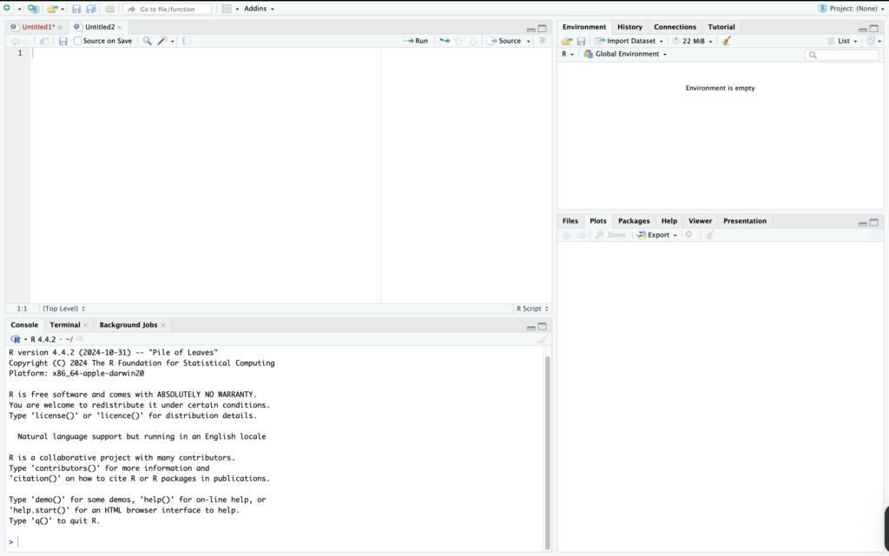
Task: Click the re-run previous code icon
Action: click(x=444, y=41)
